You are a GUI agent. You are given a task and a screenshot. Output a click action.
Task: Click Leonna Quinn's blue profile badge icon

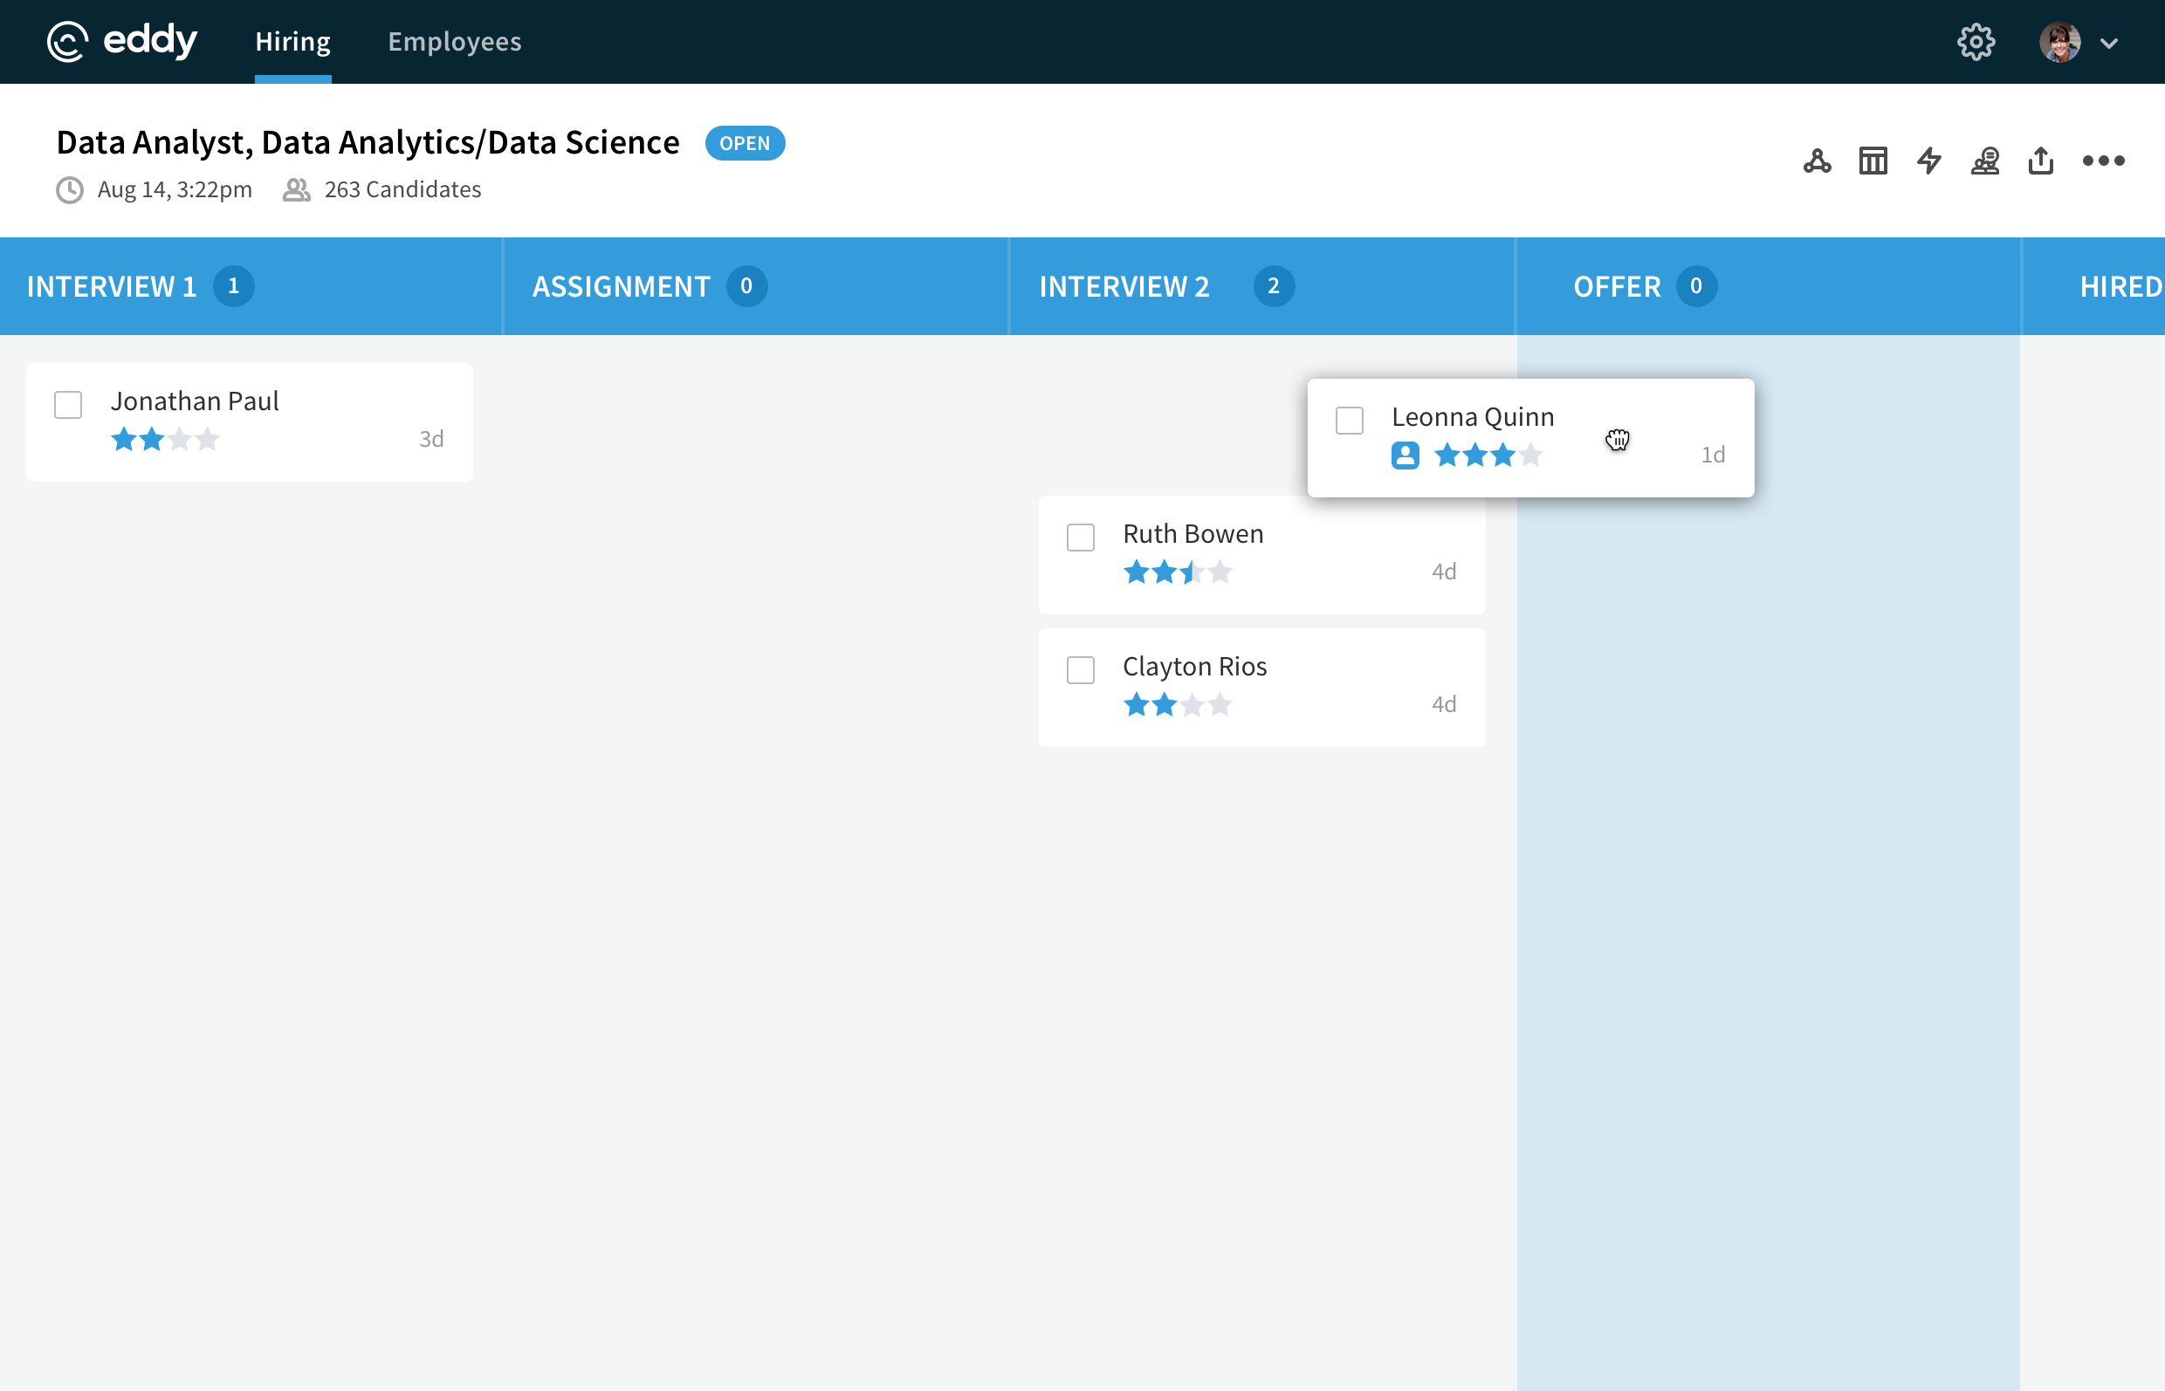coord(1406,456)
